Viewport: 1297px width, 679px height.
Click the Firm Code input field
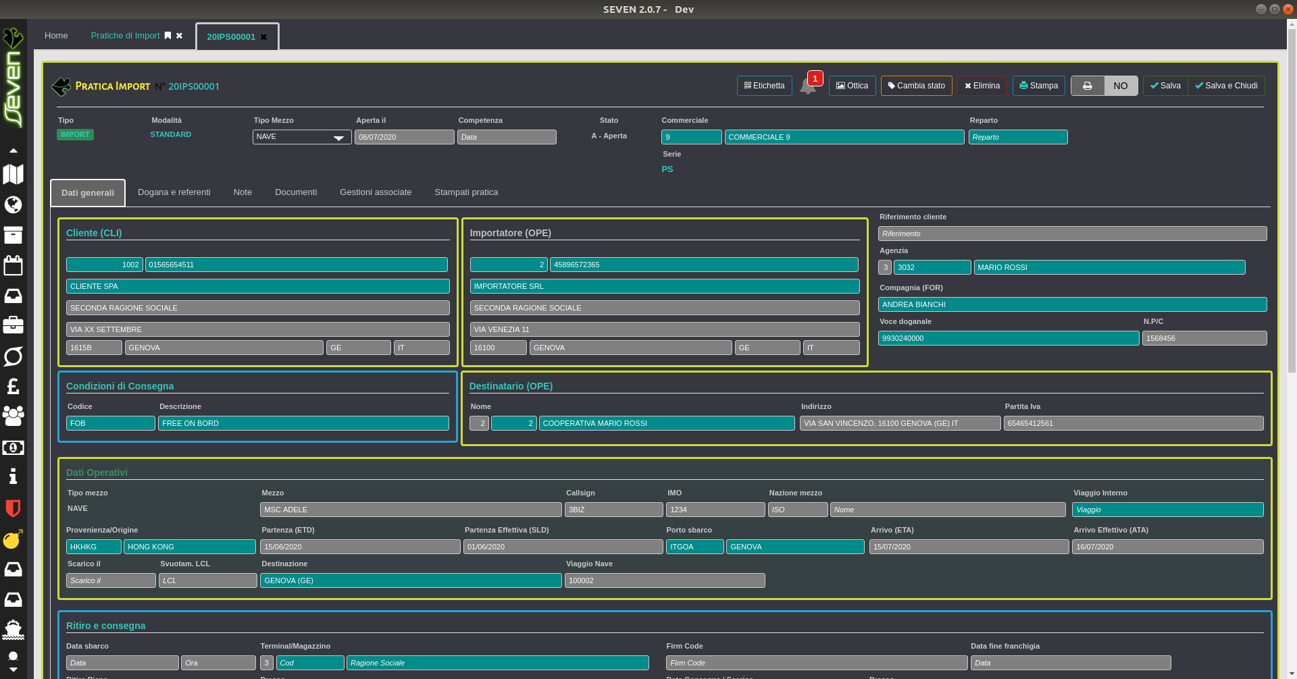tap(817, 663)
